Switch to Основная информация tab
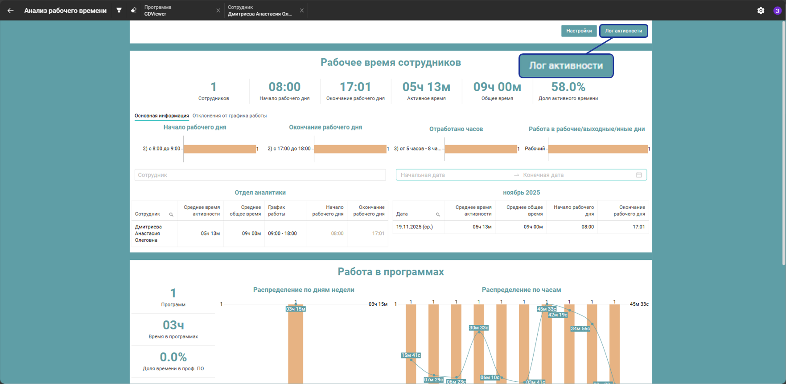 pos(161,116)
